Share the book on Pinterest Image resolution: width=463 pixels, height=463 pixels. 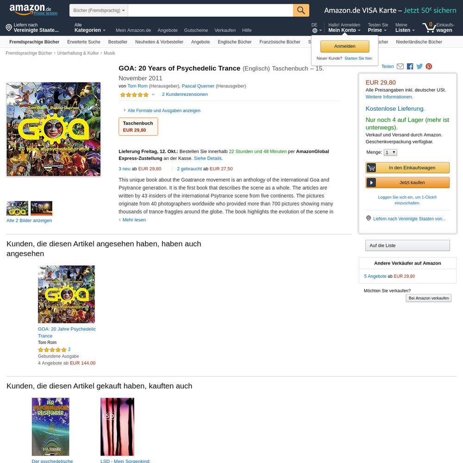[x=429, y=66]
